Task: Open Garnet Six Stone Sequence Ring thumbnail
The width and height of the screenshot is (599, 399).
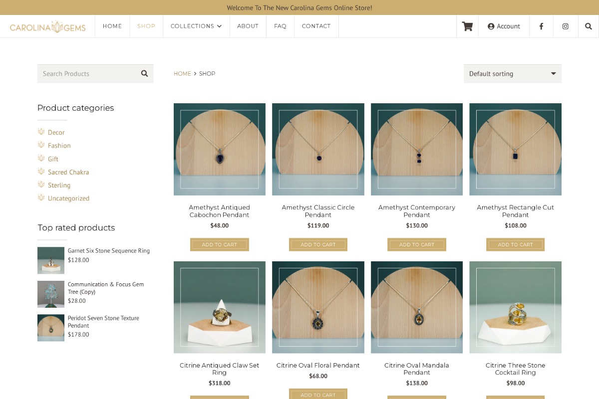Action: pos(51,260)
